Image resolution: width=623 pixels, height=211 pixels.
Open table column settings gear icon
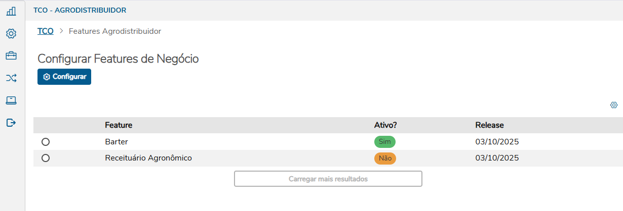[x=614, y=105]
